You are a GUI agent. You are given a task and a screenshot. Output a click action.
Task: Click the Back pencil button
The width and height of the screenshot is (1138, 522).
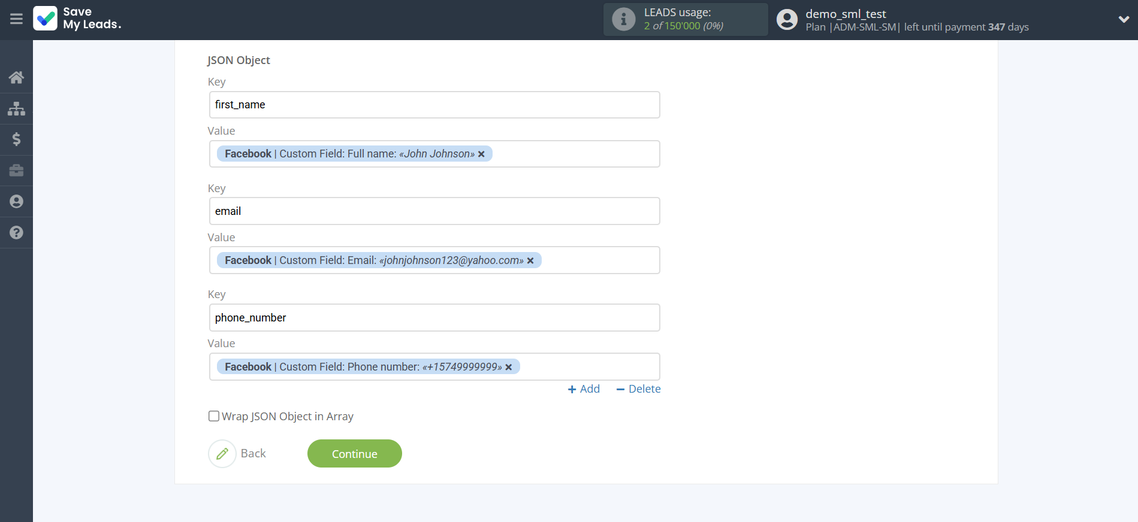[x=222, y=454]
